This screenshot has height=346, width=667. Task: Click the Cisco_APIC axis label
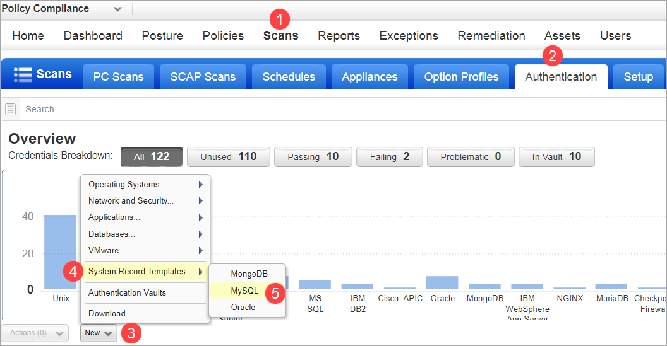pyautogui.click(x=400, y=299)
